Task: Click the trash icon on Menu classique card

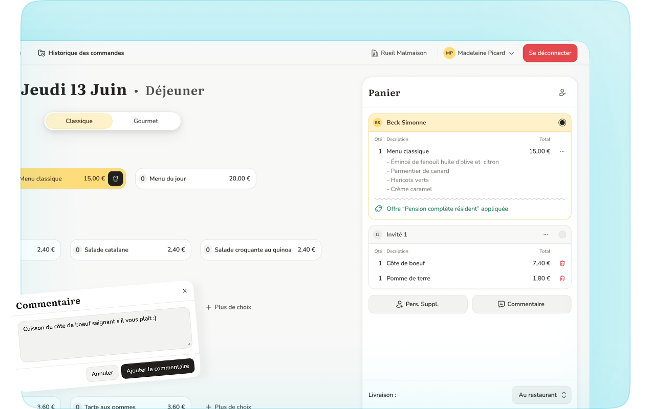Action: point(116,178)
